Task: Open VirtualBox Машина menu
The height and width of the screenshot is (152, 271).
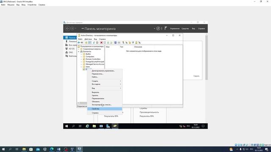Action: [x=11, y=5]
